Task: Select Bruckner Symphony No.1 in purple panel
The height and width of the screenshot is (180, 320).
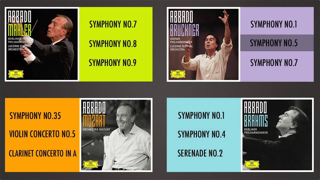Action: coord(274,24)
